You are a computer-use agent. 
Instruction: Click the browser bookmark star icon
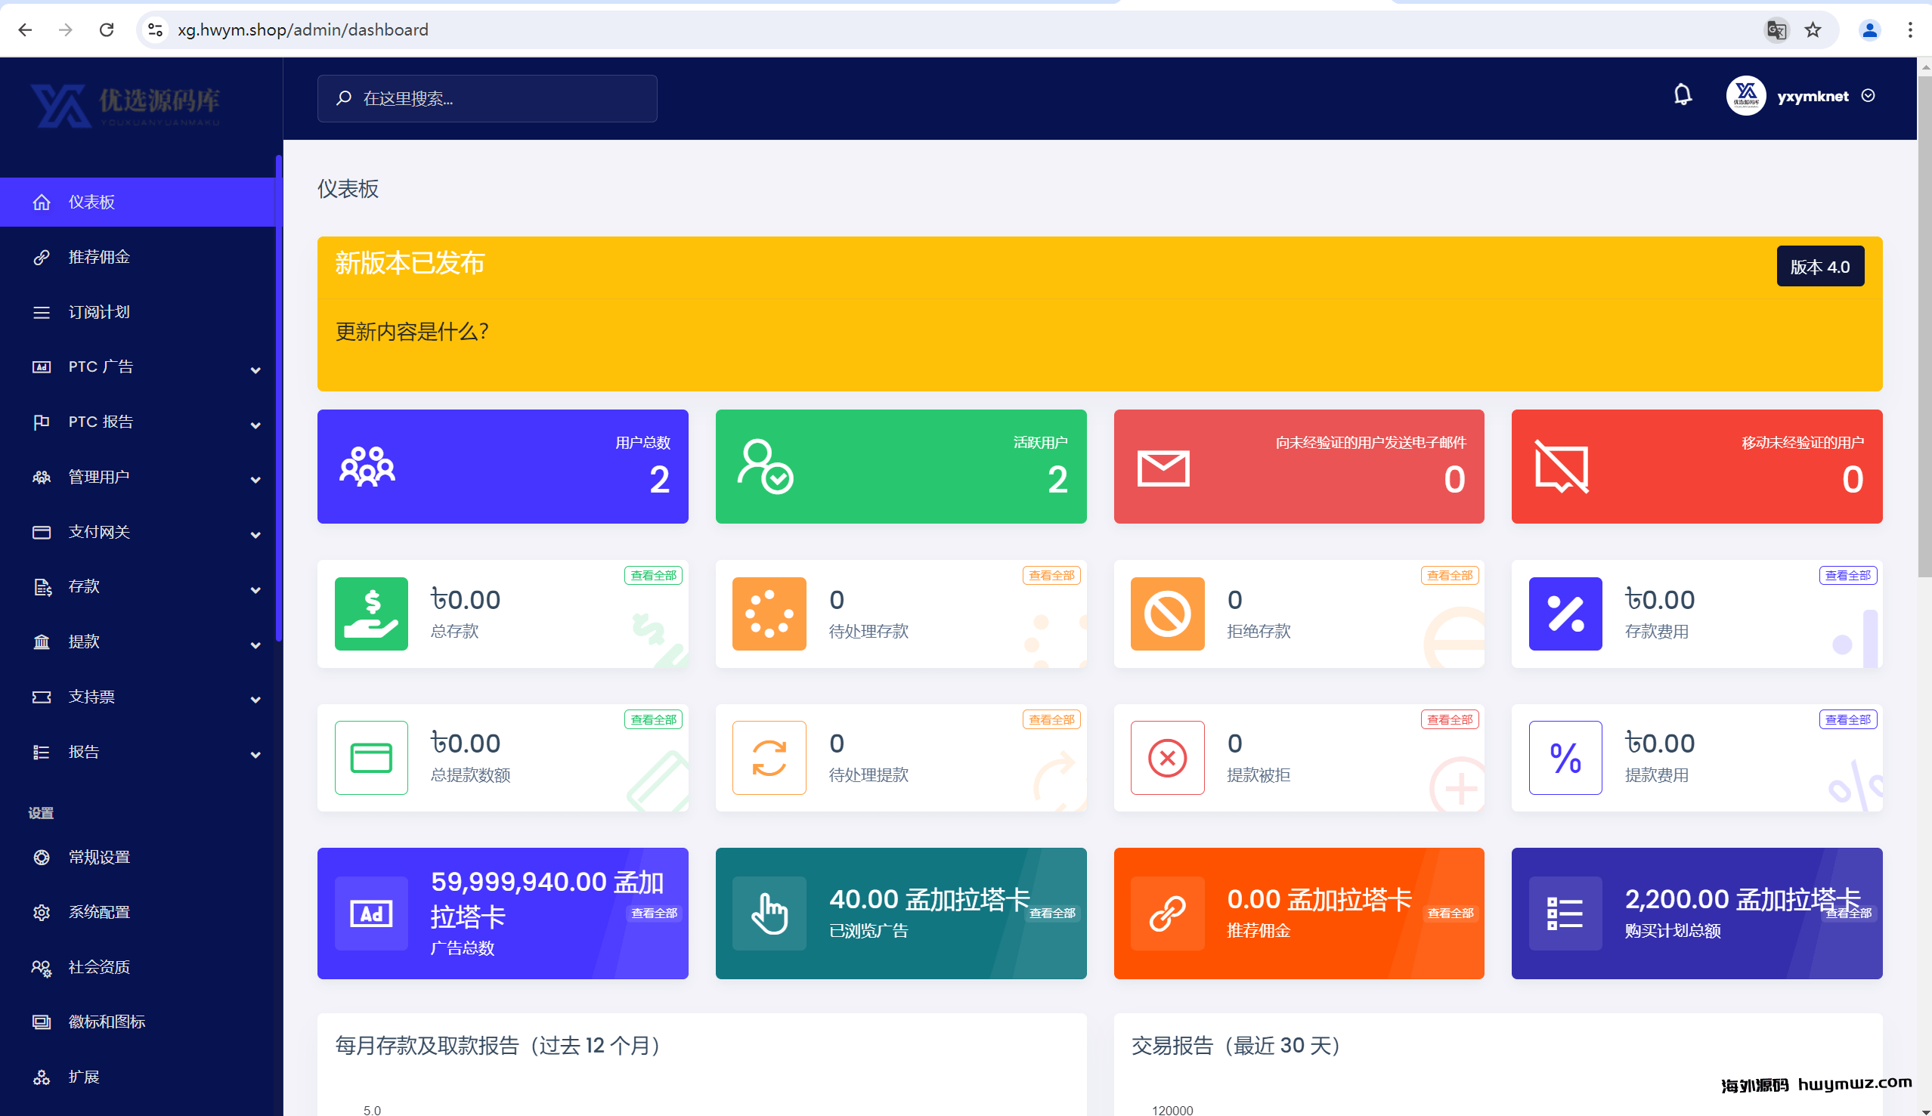1813,30
